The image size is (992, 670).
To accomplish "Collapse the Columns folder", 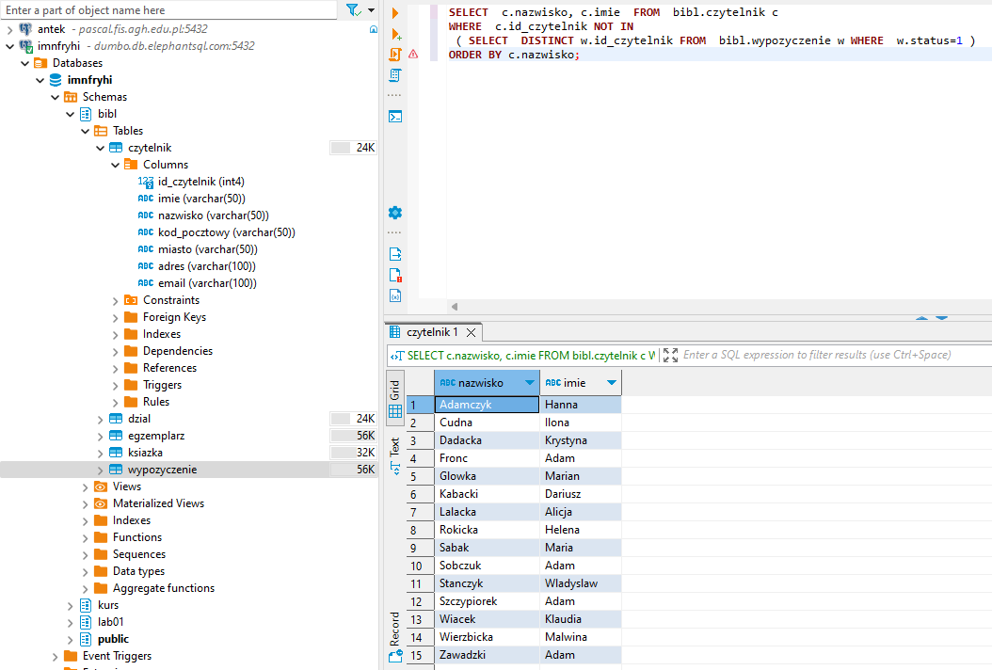I will tap(116, 165).
